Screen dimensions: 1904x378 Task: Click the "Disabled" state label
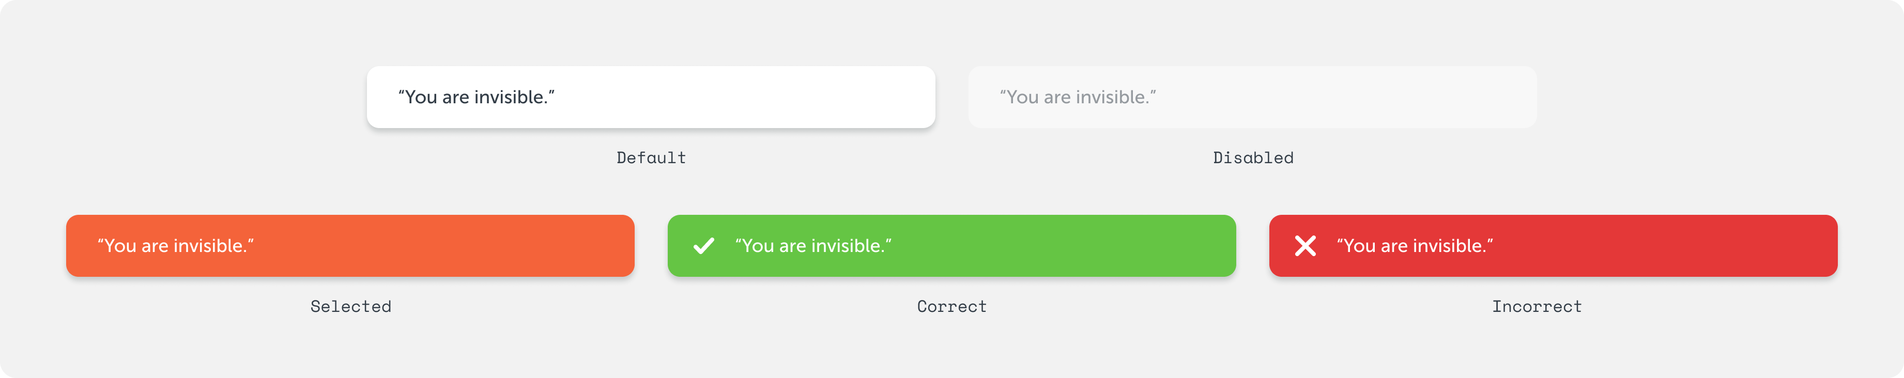pyautogui.click(x=1253, y=158)
